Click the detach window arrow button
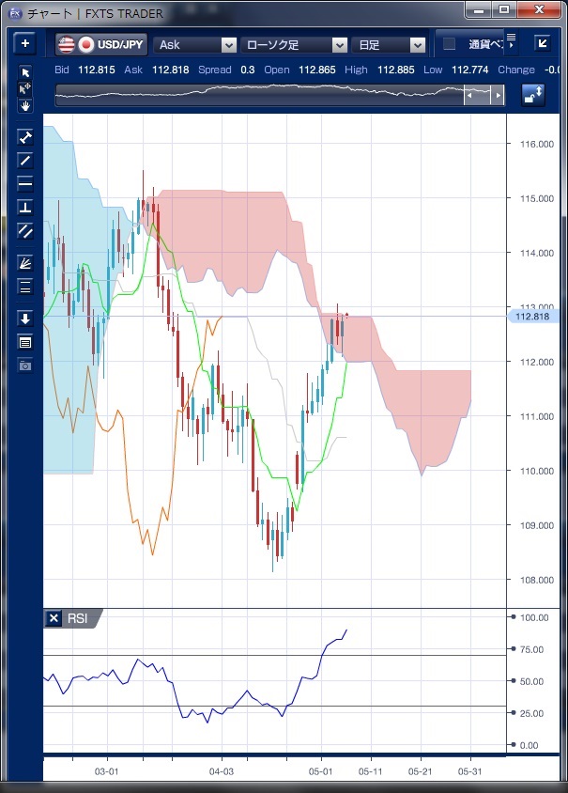Viewport: 568px width, 793px height. (x=542, y=43)
